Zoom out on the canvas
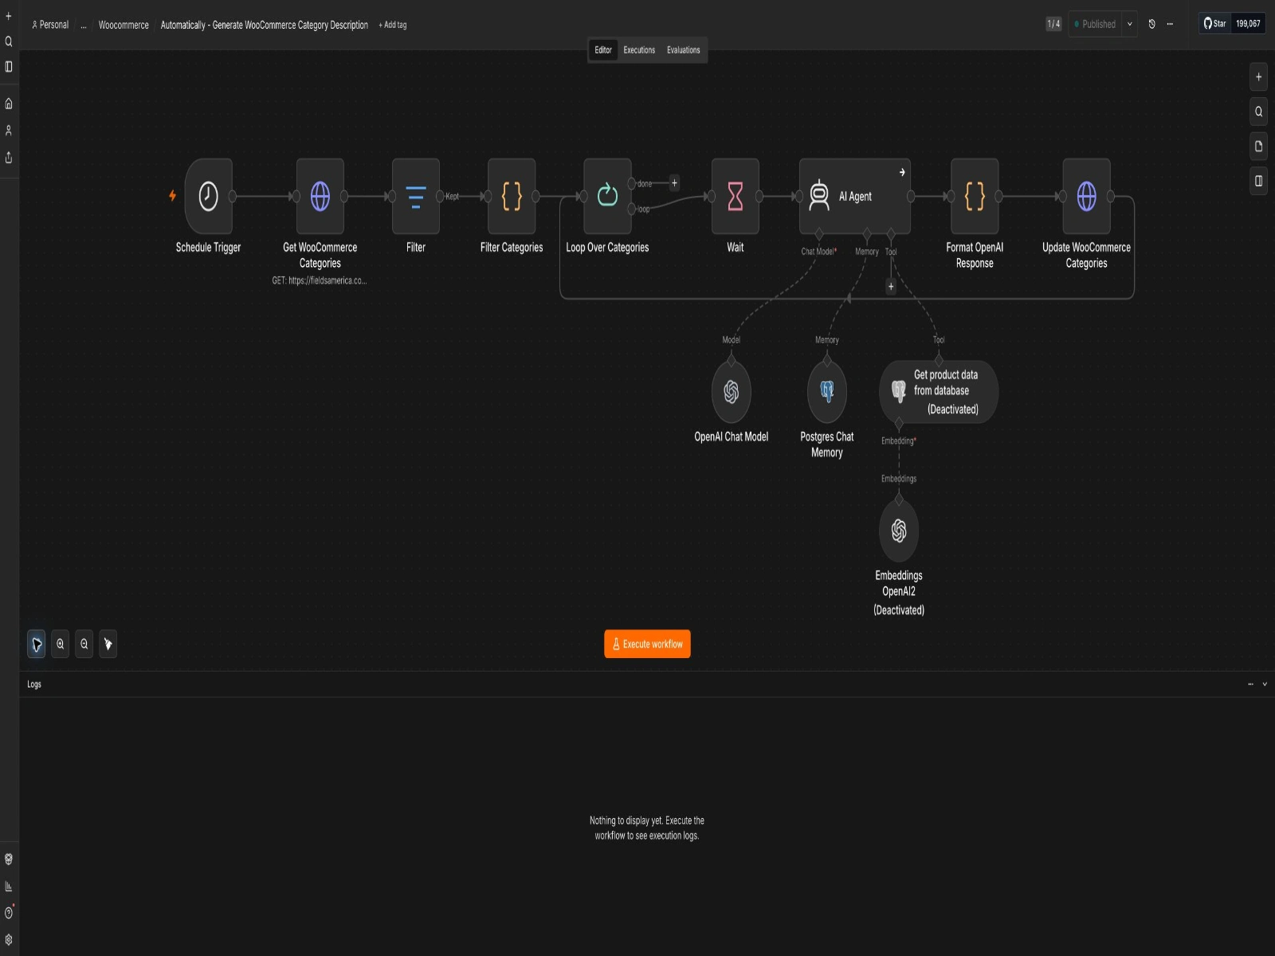1275x956 pixels. pyautogui.click(x=84, y=645)
